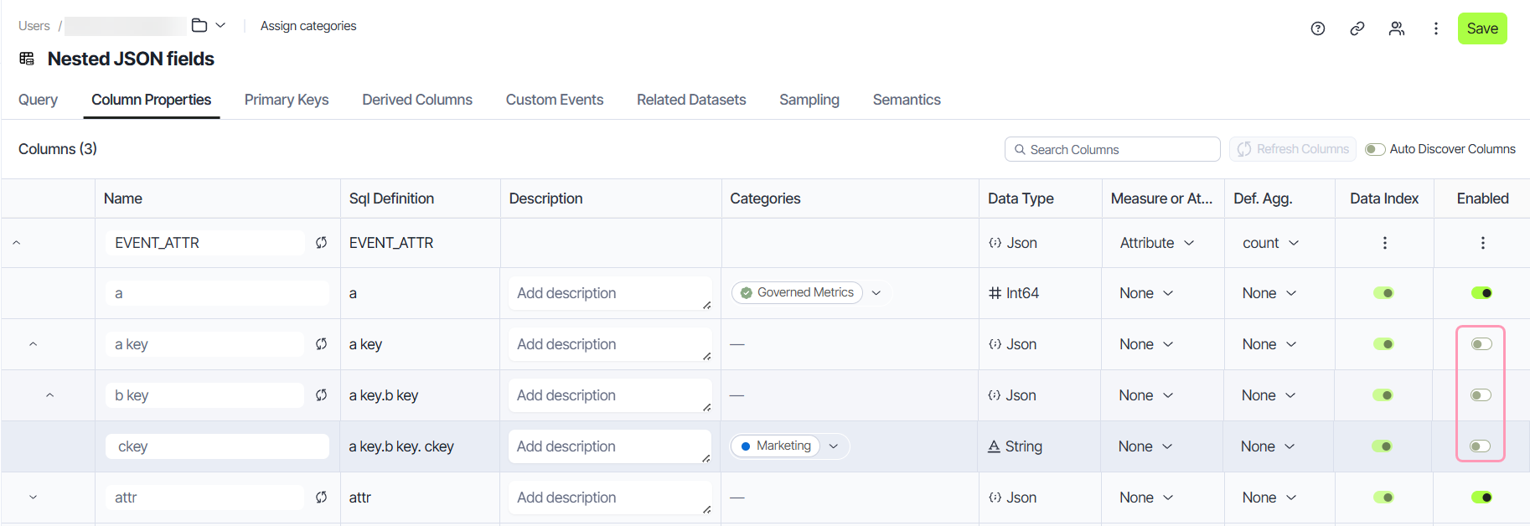
Task: Open Attribute dropdown in EVENT_ATTR row
Action: tap(1156, 243)
